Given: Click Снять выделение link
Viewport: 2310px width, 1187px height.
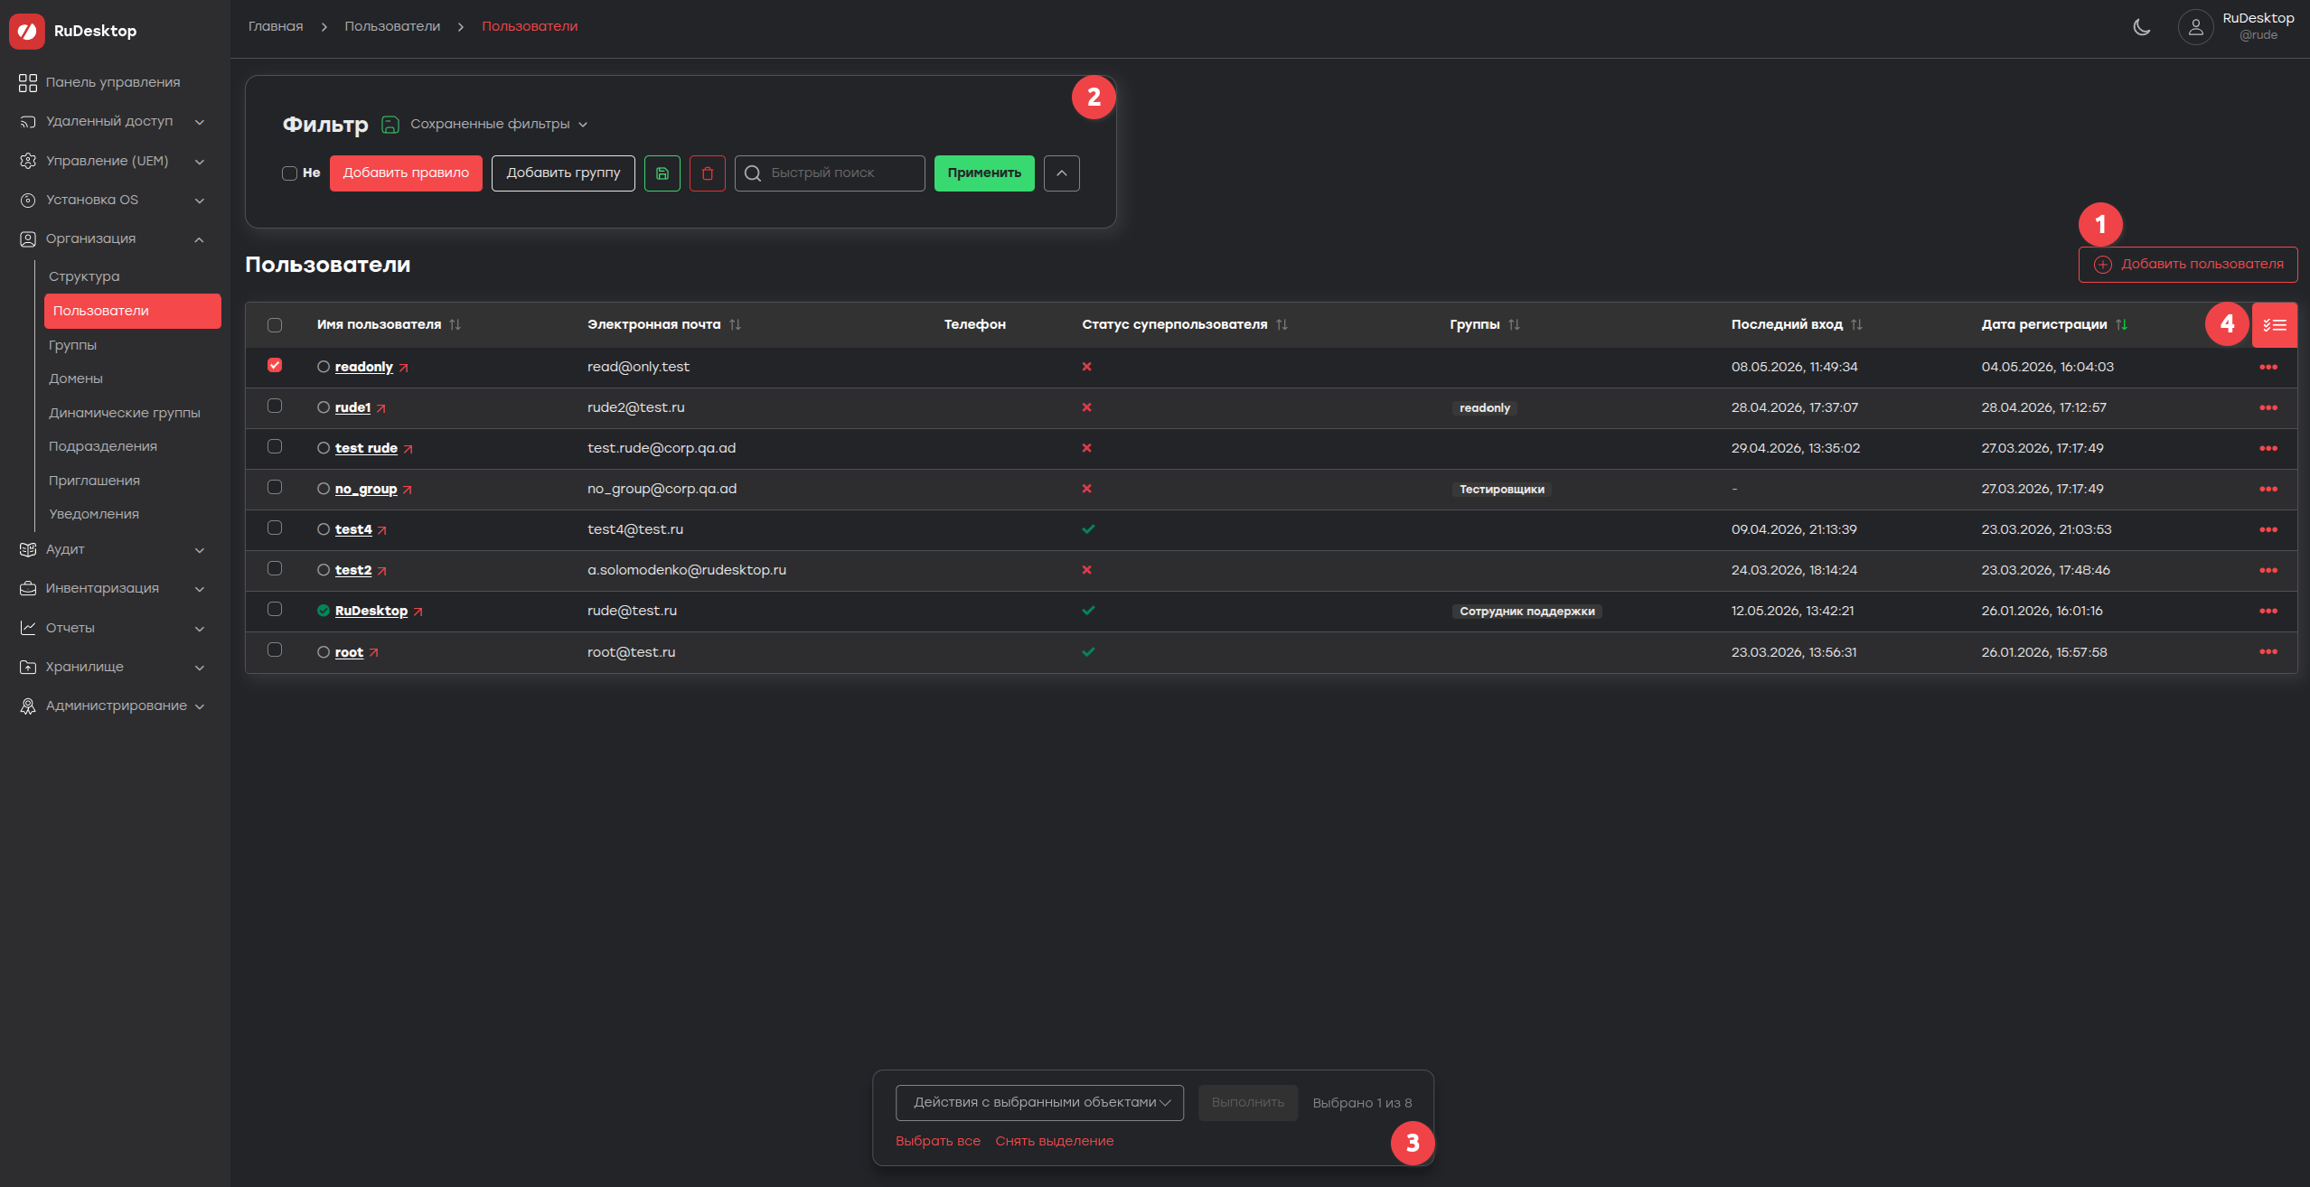Looking at the screenshot, I should (1055, 1142).
